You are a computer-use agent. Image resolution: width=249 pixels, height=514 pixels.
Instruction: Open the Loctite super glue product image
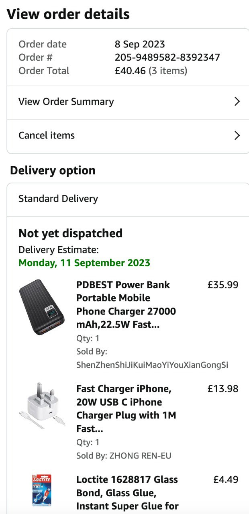[42, 490]
